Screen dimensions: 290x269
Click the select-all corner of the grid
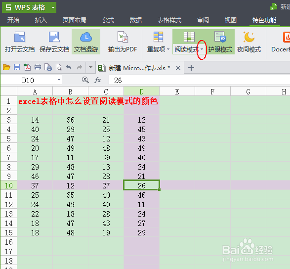pyautogui.click(x=9, y=91)
